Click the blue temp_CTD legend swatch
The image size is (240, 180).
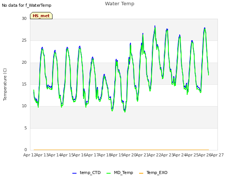pos(74,173)
